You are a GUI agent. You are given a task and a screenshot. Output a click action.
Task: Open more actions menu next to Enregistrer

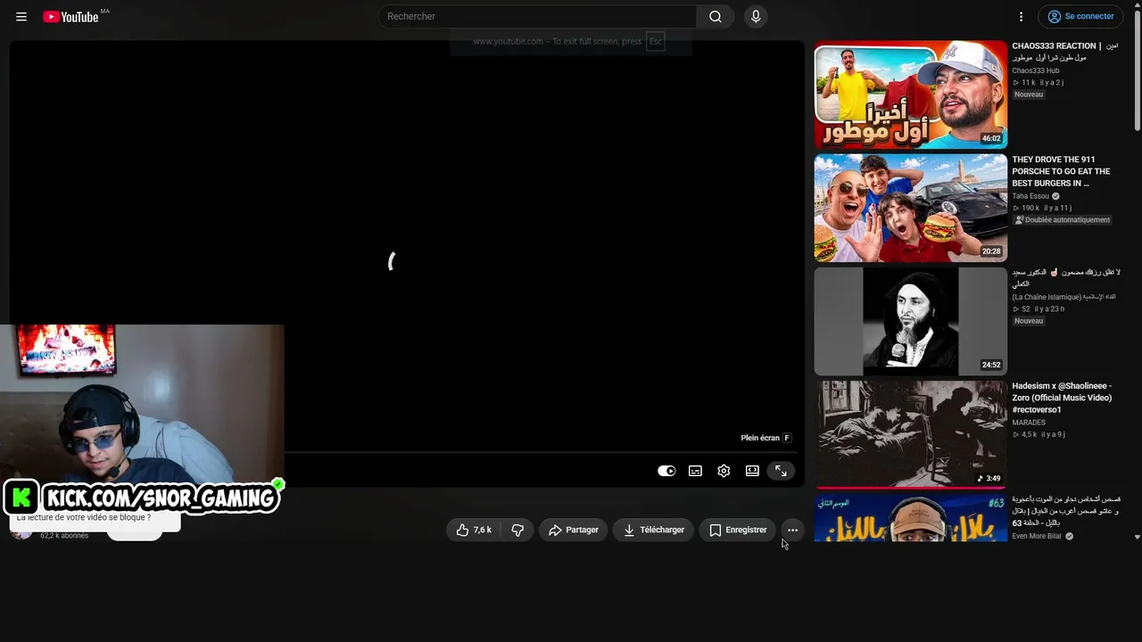pyautogui.click(x=792, y=530)
